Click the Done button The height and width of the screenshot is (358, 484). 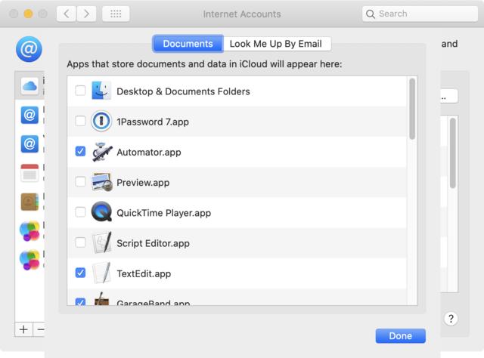400,336
